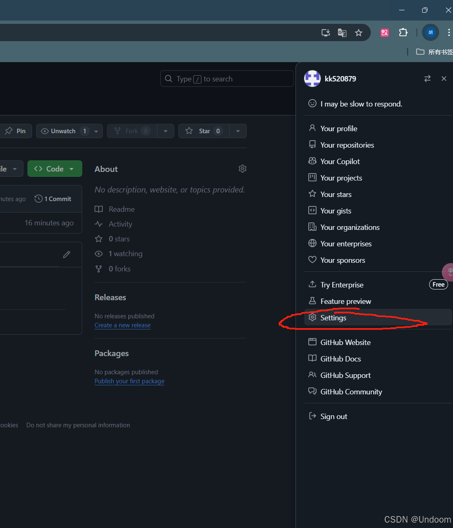Open Settings in the user menu
This screenshot has width=453, height=528.
(x=378, y=317)
